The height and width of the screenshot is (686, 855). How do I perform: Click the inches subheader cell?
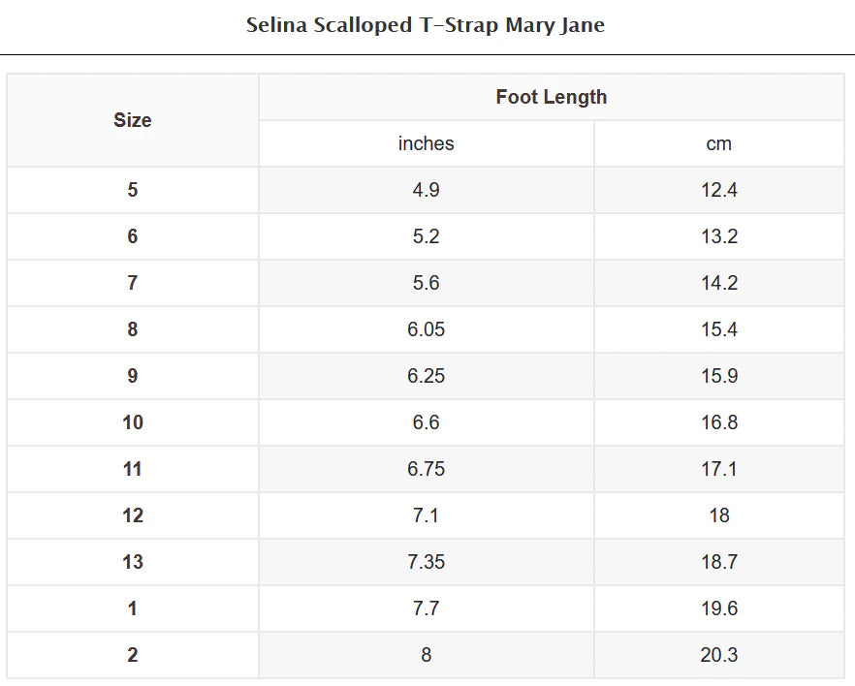coord(426,143)
